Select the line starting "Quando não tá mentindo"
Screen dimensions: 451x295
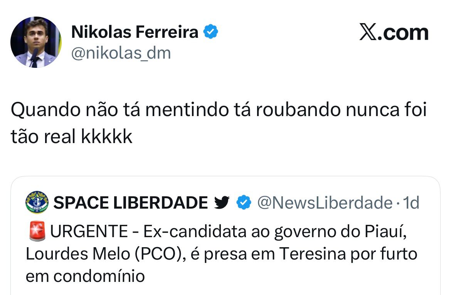coord(219,111)
